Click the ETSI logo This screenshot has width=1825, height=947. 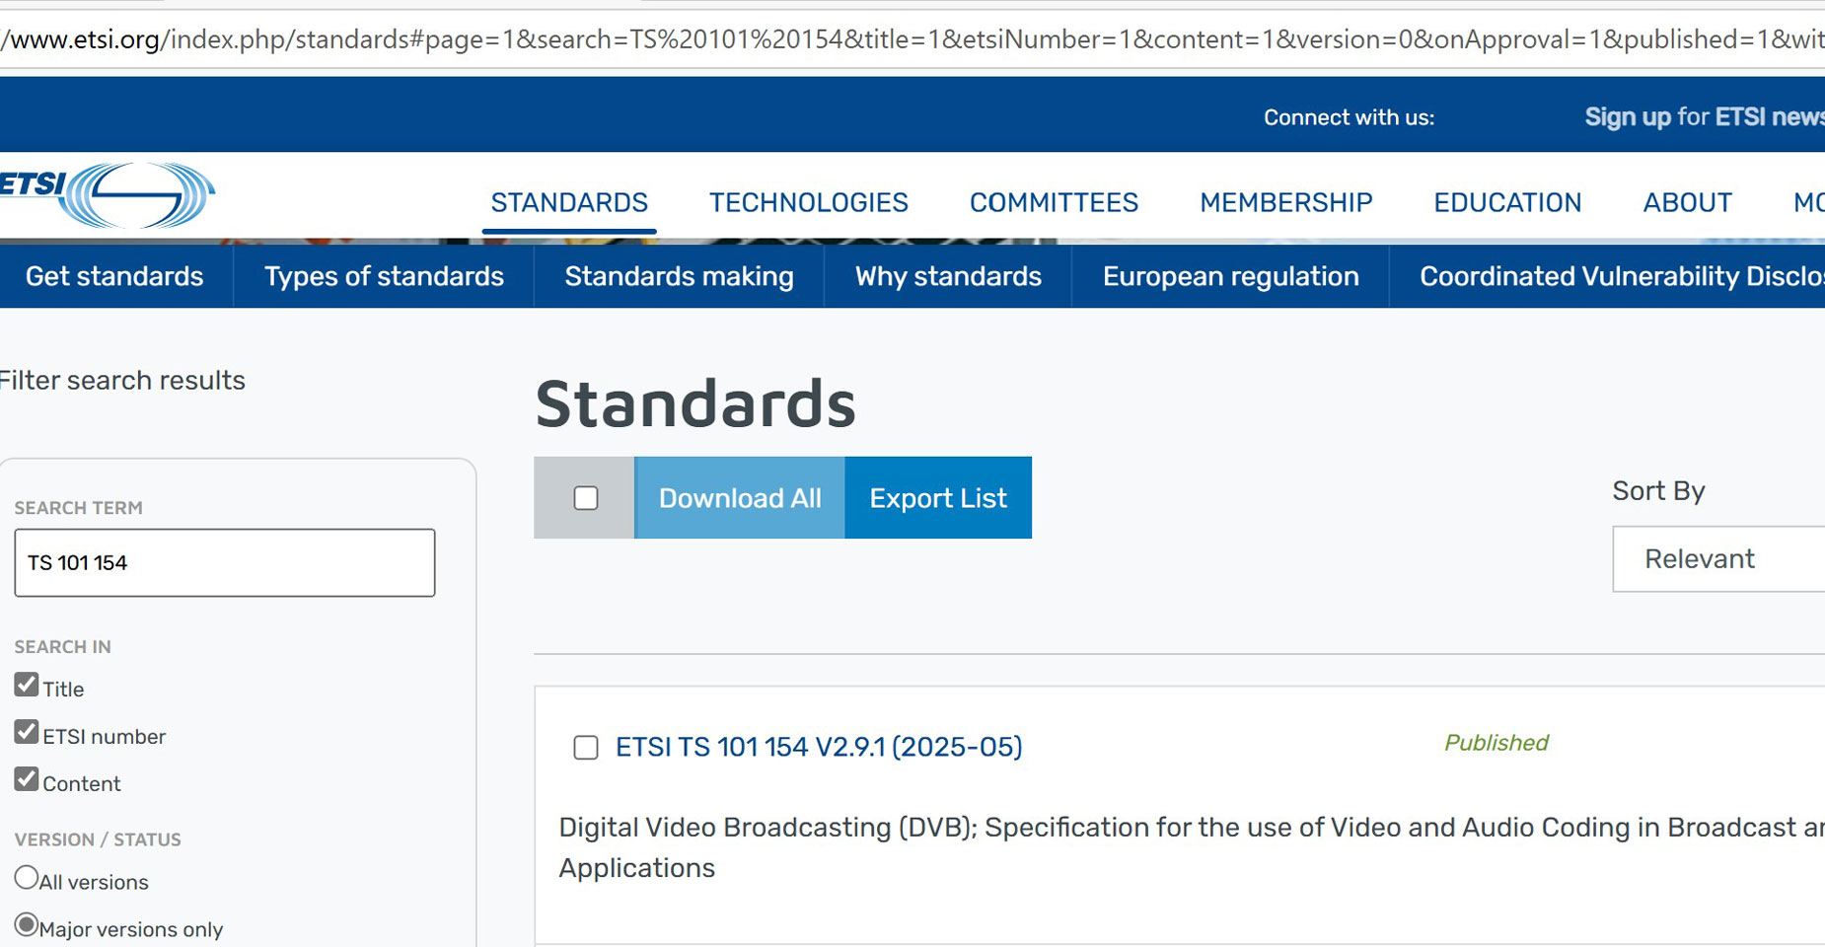click(107, 194)
